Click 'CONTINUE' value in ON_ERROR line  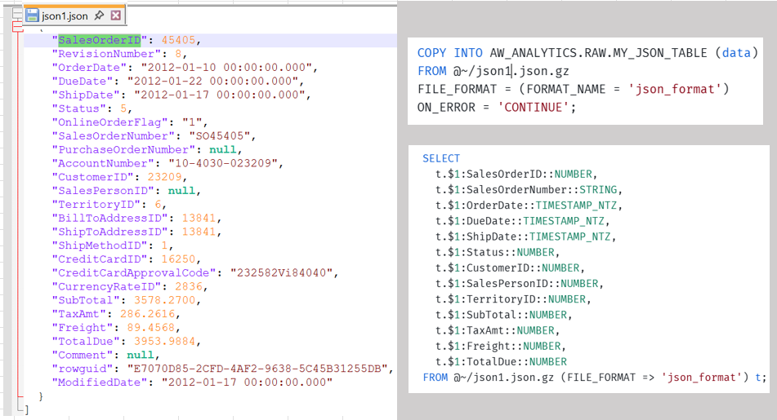[534, 108]
